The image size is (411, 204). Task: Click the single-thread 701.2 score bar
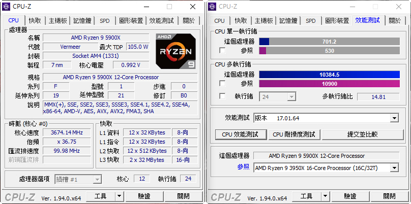(x=330, y=42)
